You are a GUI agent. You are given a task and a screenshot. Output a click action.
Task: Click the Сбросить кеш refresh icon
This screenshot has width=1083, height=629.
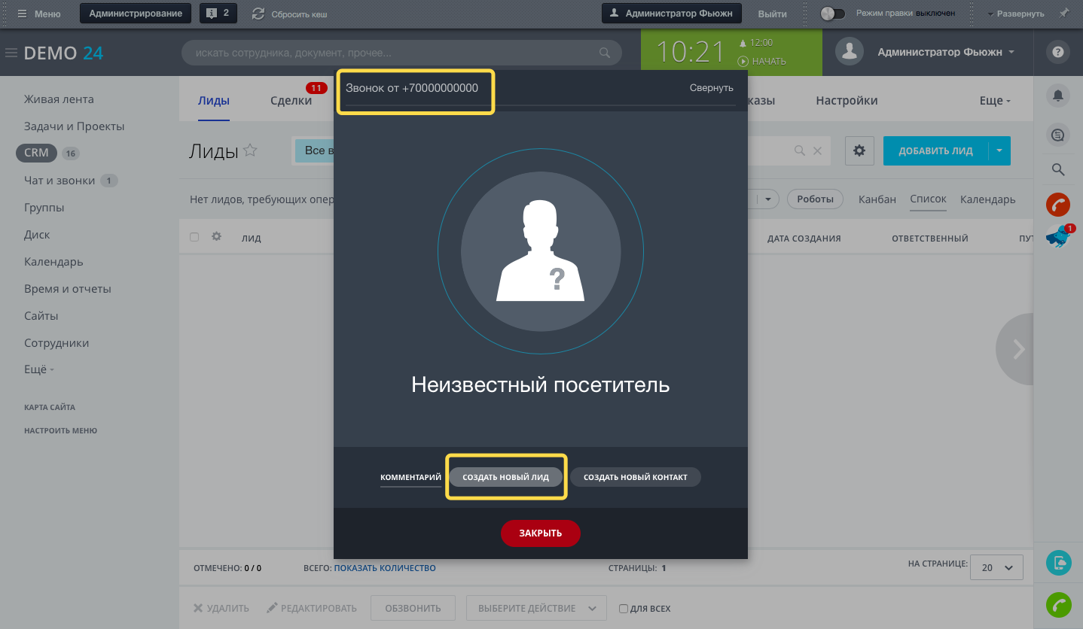(258, 13)
